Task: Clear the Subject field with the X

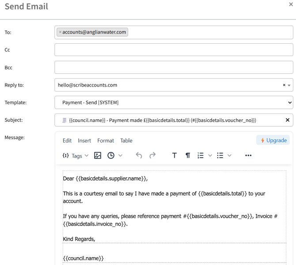Action: (288, 120)
